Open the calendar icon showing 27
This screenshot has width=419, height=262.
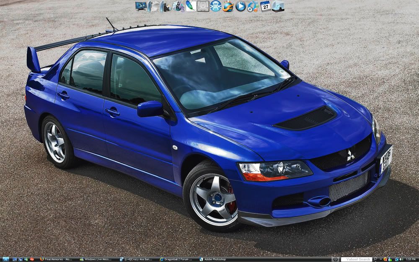[x=265, y=6]
